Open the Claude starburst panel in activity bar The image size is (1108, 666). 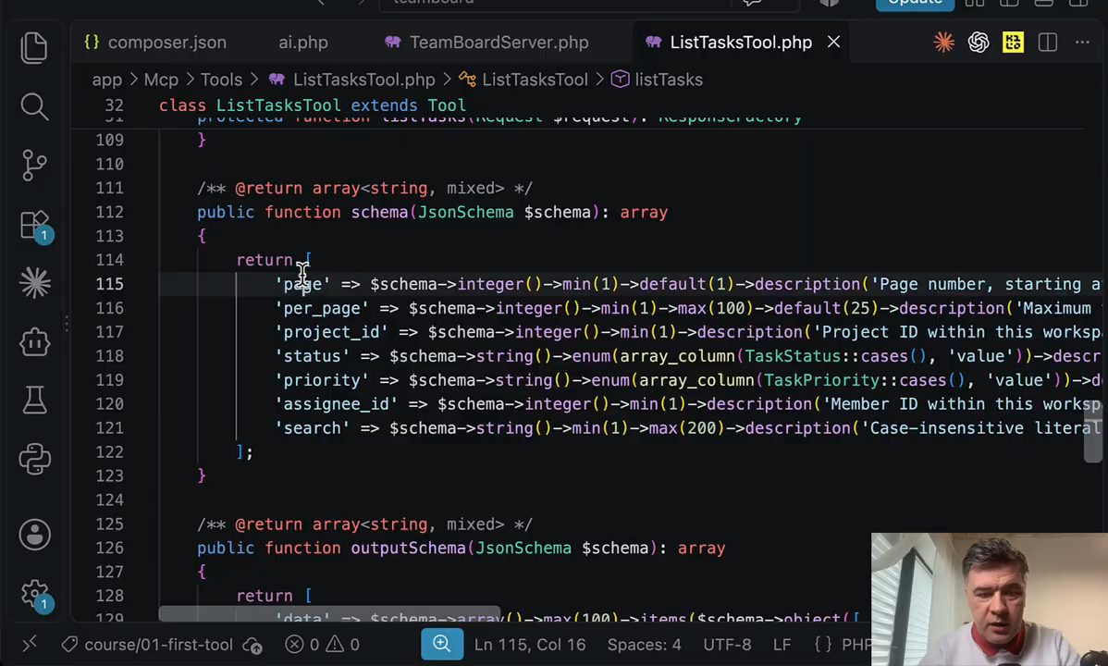click(34, 283)
